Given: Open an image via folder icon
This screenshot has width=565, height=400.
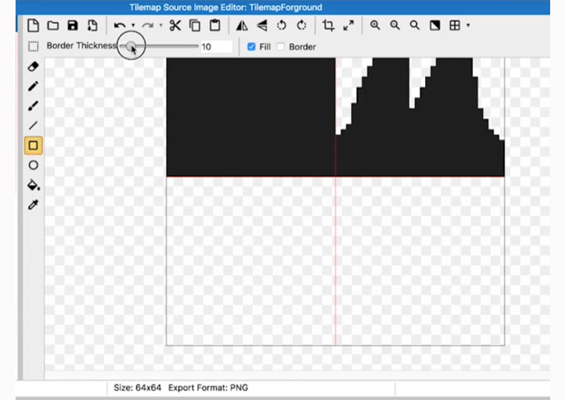Looking at the screenshot, I should (53, 26).
